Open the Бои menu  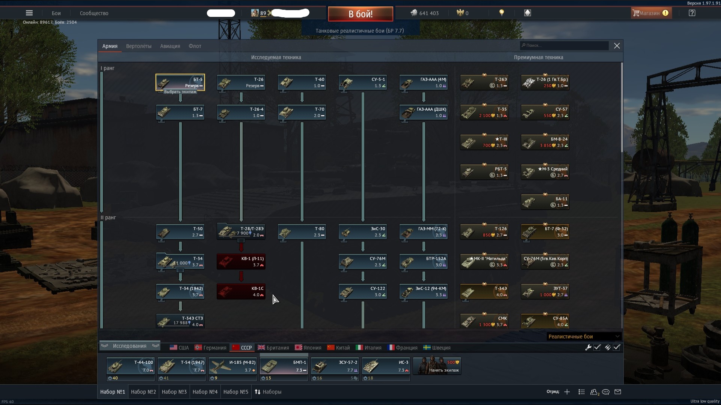click(x=56, y=13)
